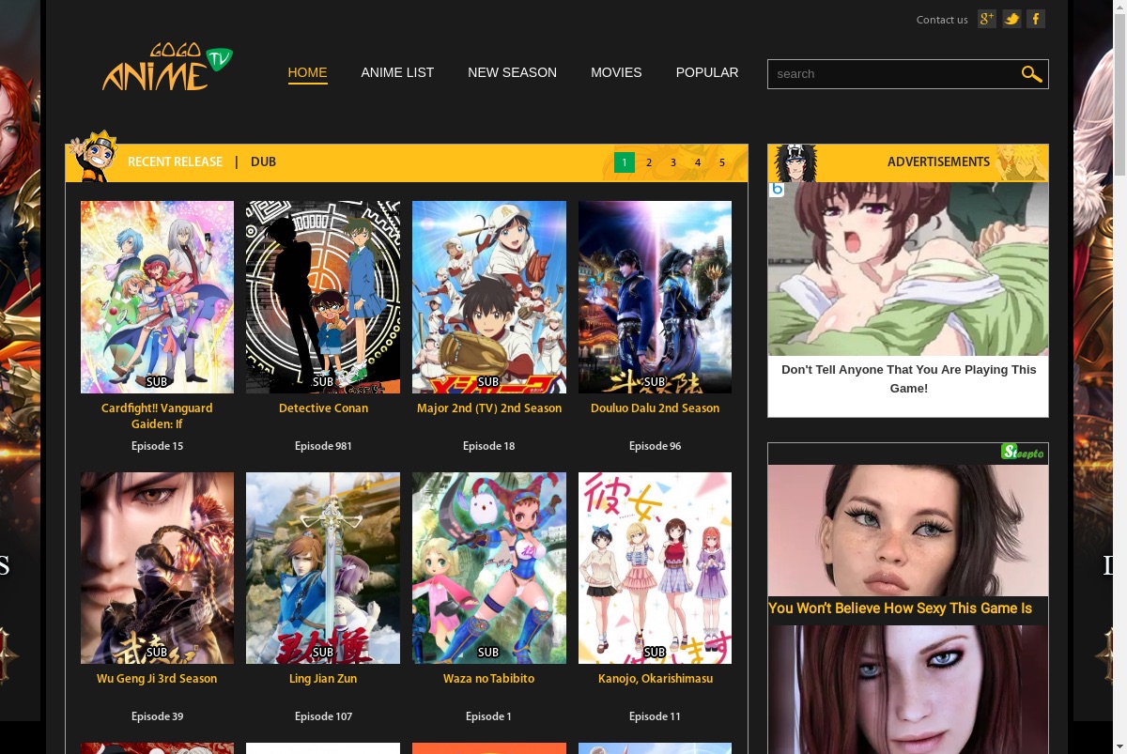Image resolution: width=1127 pixels, height=754 pixels.
Task: Open Douluo Dalu 2nd Season poster
Action: coord(655,297)
